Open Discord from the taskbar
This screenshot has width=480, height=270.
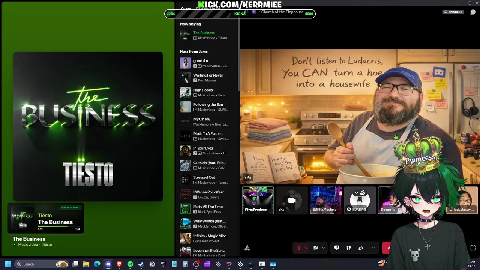point(108,264)
